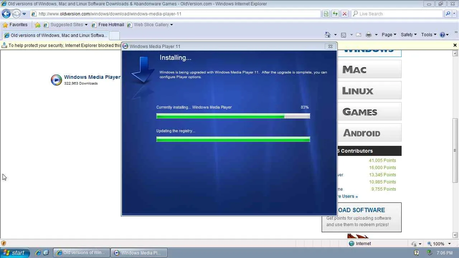Open the More Users link
459x258 pixels.
click(x=347, y=196)
